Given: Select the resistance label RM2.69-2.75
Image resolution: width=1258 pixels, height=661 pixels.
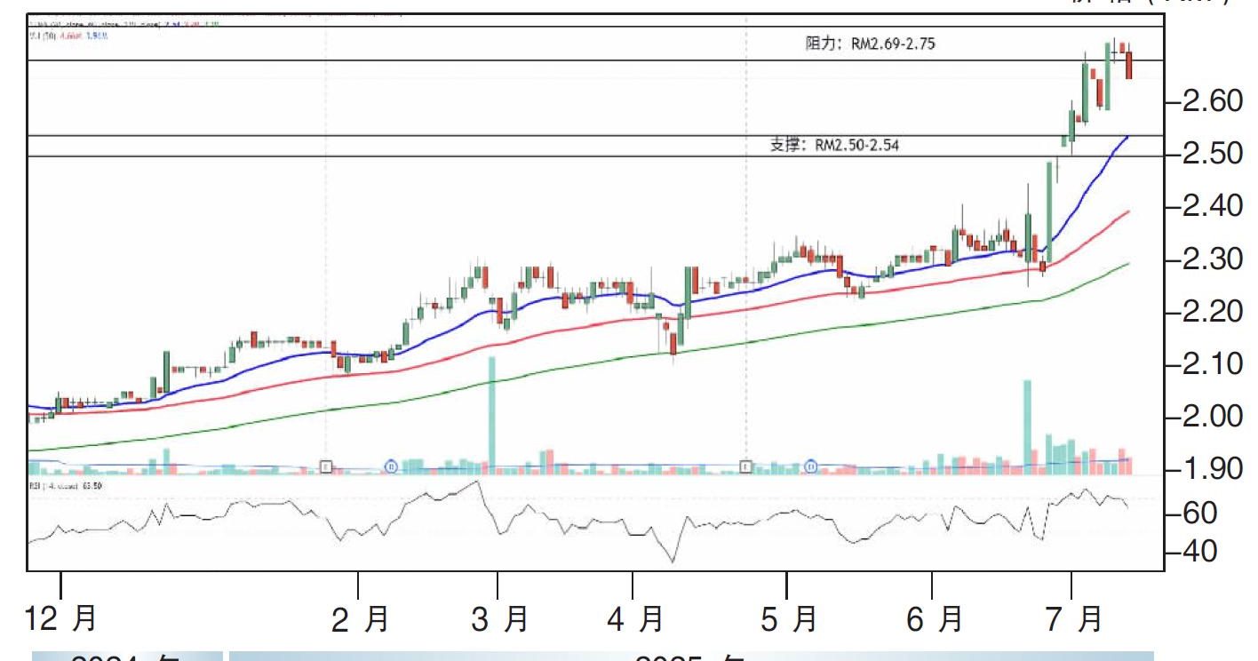Looking at the screenshot, I should coord(870,43).
